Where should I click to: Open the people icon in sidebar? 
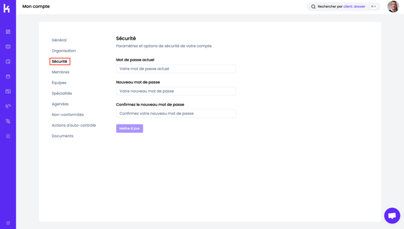8,106
